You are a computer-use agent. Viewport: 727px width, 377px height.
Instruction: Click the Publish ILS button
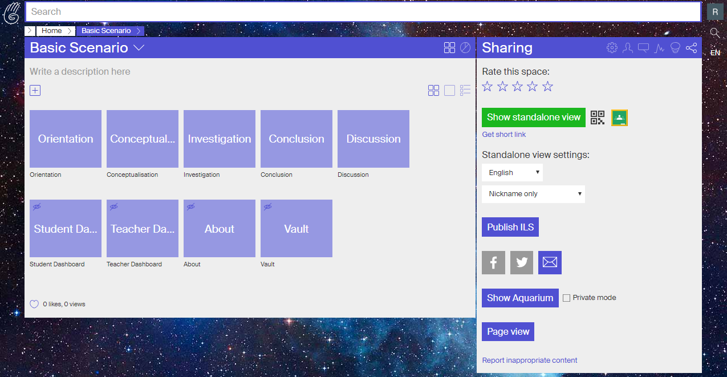click(x=510, y=227)
